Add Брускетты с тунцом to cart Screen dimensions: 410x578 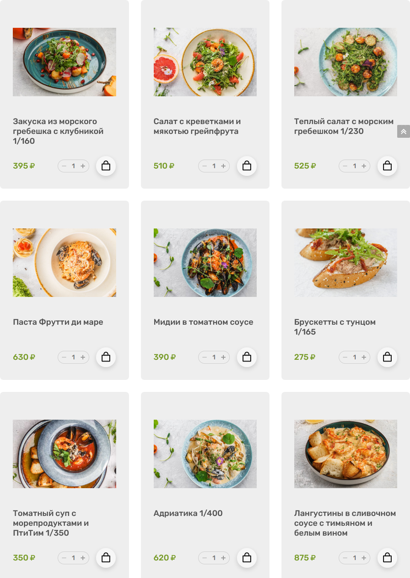[387, 357]
